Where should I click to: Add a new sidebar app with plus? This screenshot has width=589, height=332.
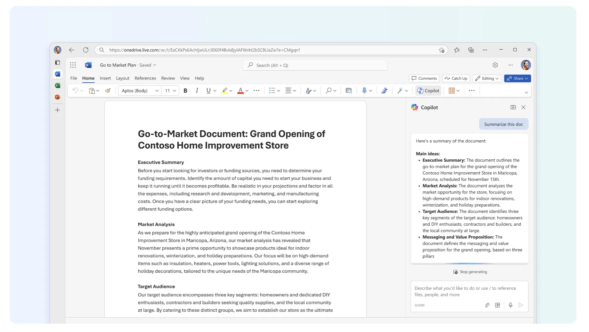[x=58, y=110]
